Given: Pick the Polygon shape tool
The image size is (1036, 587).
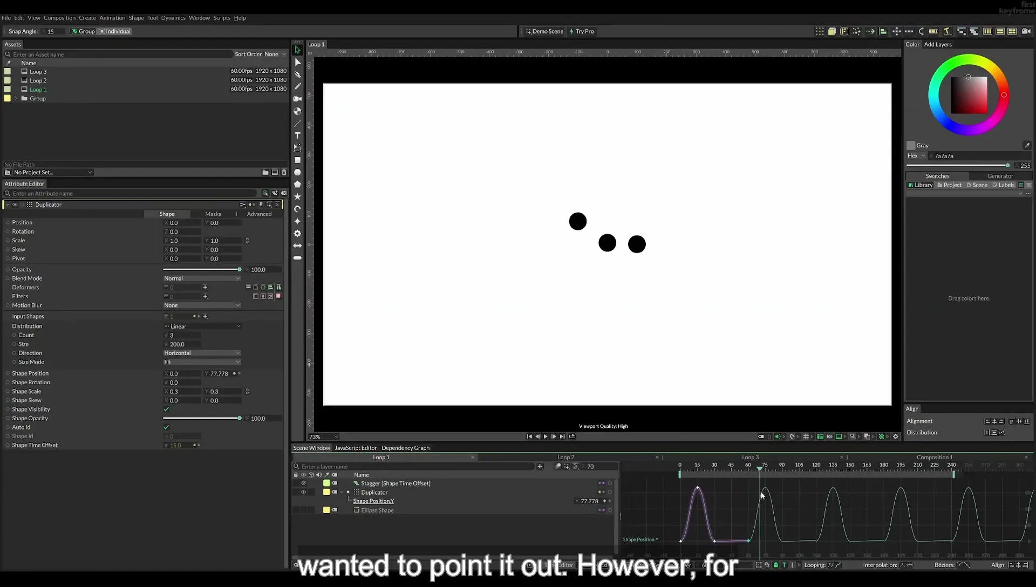Looking at the screenshot, I should tap(297, 185).
